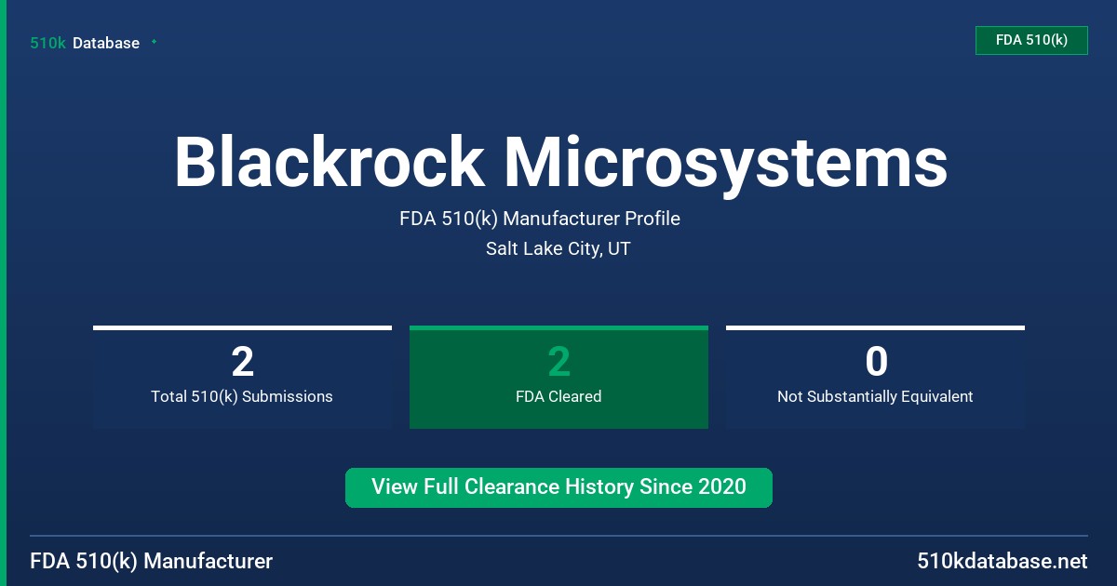Visit the 510kdatabase.net link
Image resolution: width=1117 pixels, height=586 pixels.
click(x=1002, y=561)
